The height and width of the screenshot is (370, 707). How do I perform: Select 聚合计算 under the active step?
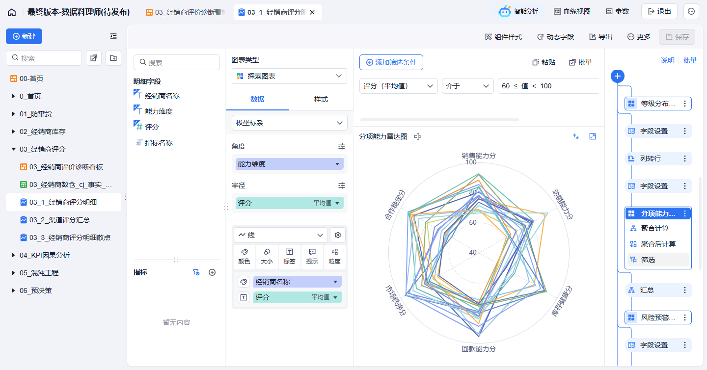(x=658, y=228)
